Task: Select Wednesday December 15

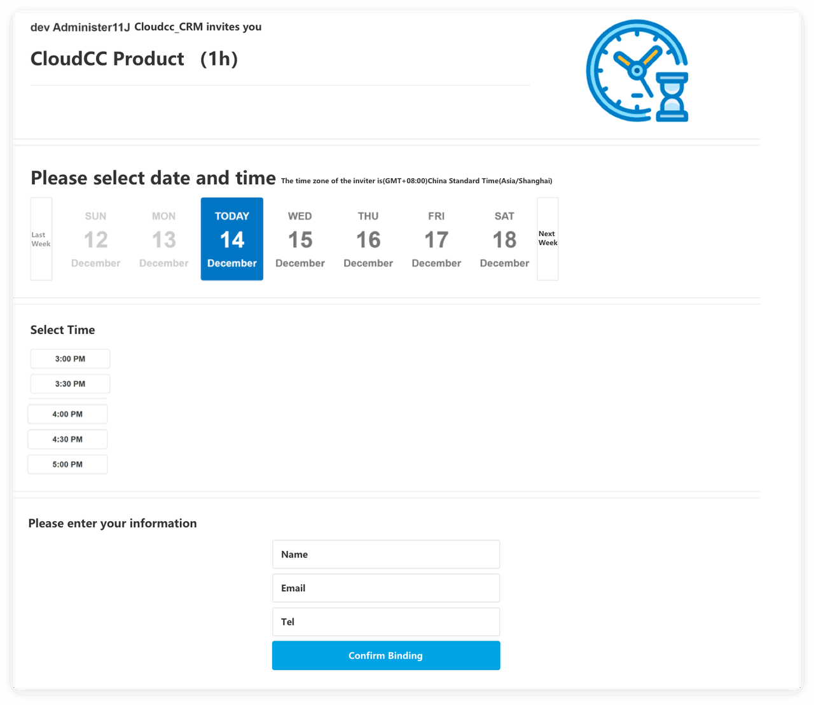Action: (300, 239)
